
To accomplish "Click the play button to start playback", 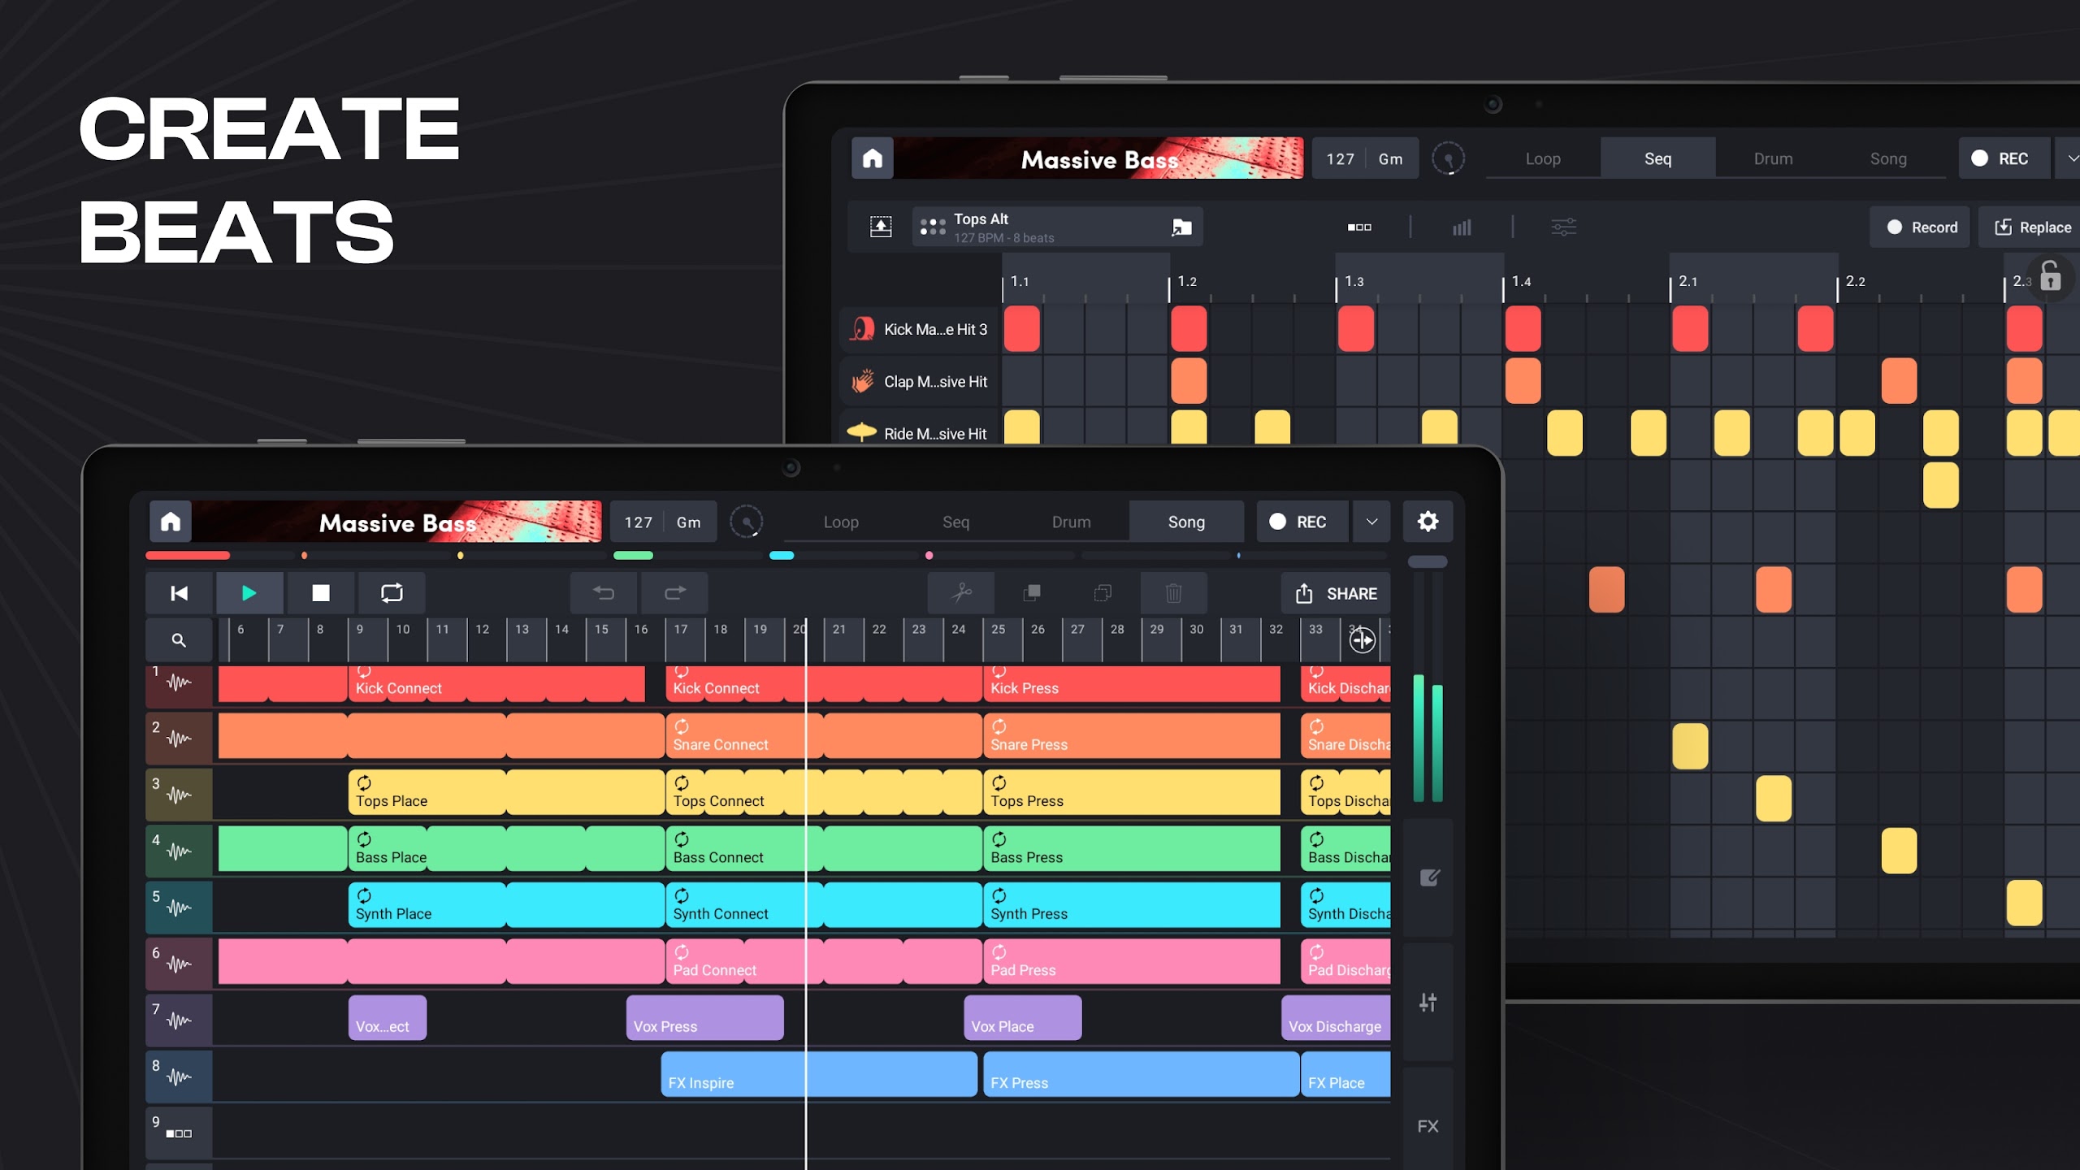I will [x=250, y=593].
